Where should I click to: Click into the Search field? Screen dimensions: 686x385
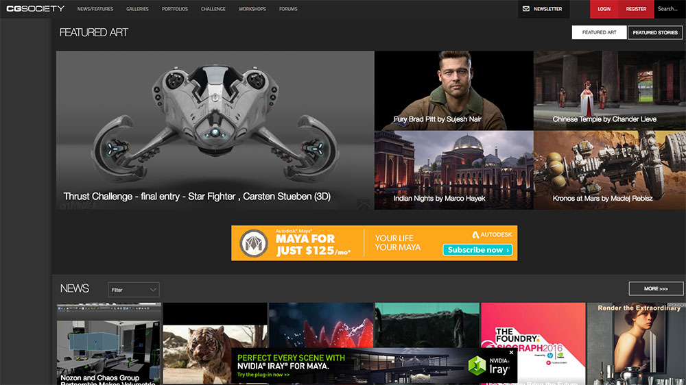670,9
